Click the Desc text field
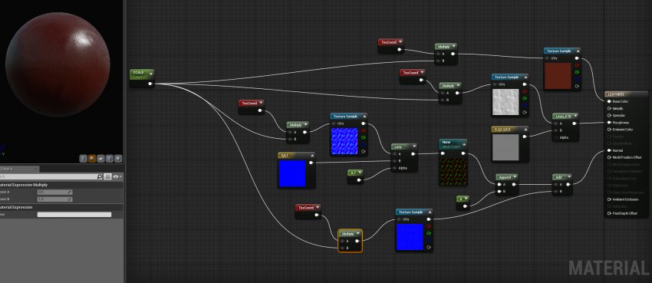Screen dimensions: 652x283 [74, 215]
